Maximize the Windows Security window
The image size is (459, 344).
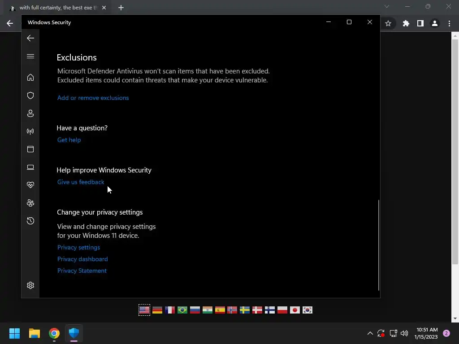(x=349, y=22)
